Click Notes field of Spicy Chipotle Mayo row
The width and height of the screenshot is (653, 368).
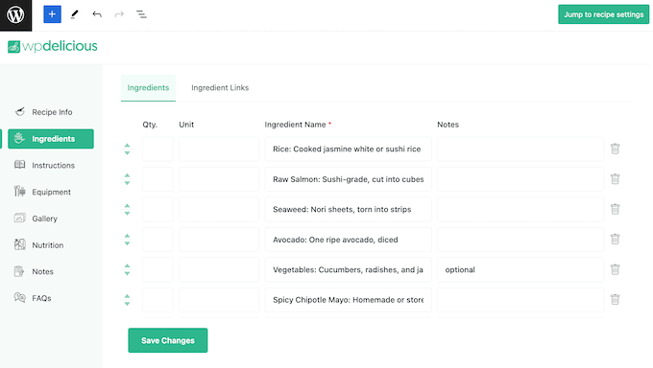tap(520, 300)
